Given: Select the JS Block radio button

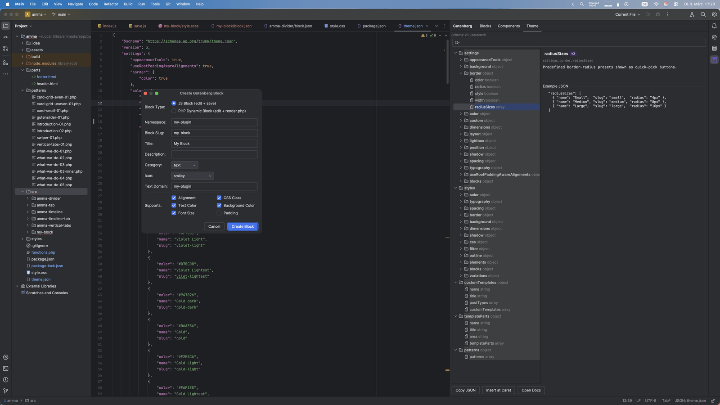Looking at the screenshot, I should pyautogui.click(x=174, y=103).
